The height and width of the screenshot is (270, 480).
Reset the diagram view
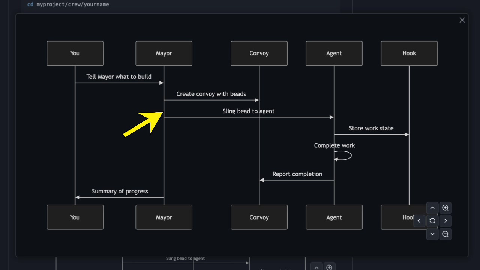(x=432, y=221)
